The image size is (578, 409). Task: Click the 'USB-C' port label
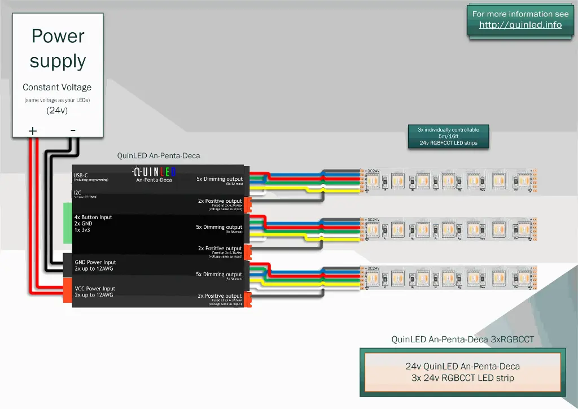click(80, 175)
